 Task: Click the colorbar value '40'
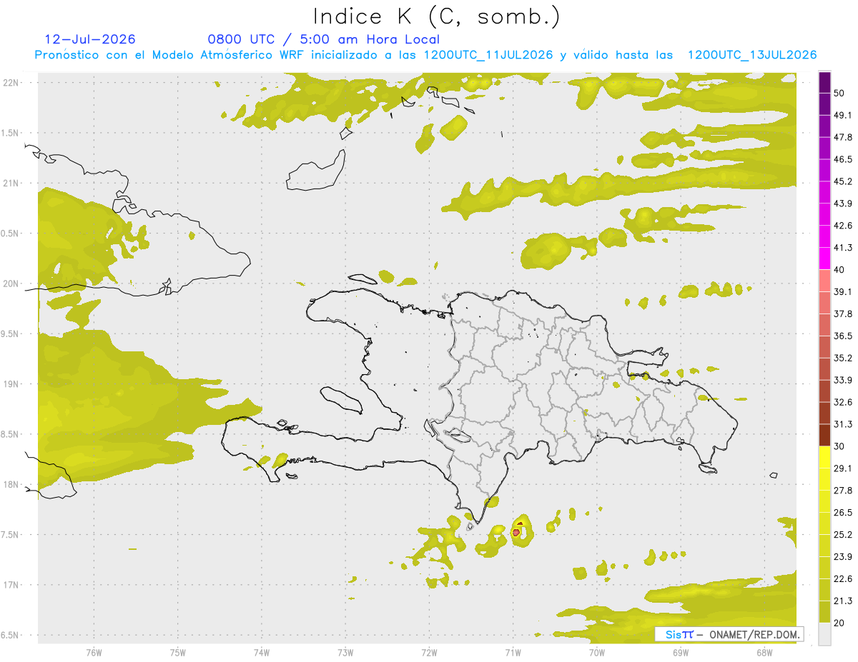click(839, 270)
